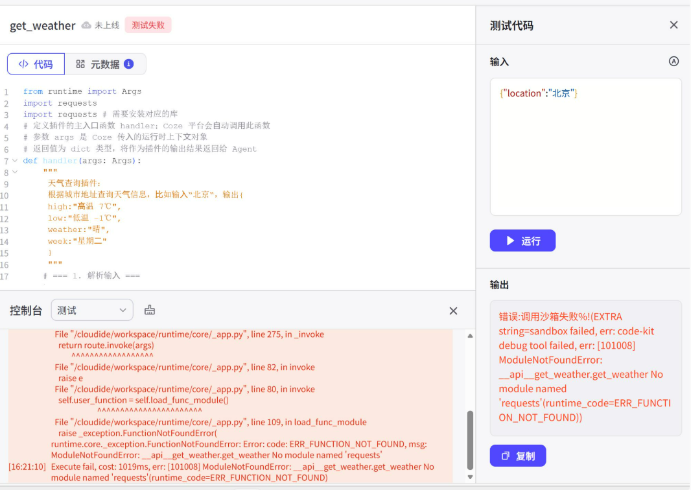691x490 pixels.
Task: Click code line 2 'import requests'
Action: pos(60,103)
